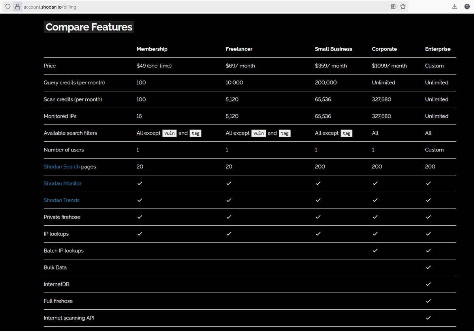Click Membership checkmark in Private firehose row

pyautogui.click(x=139, y=217)
